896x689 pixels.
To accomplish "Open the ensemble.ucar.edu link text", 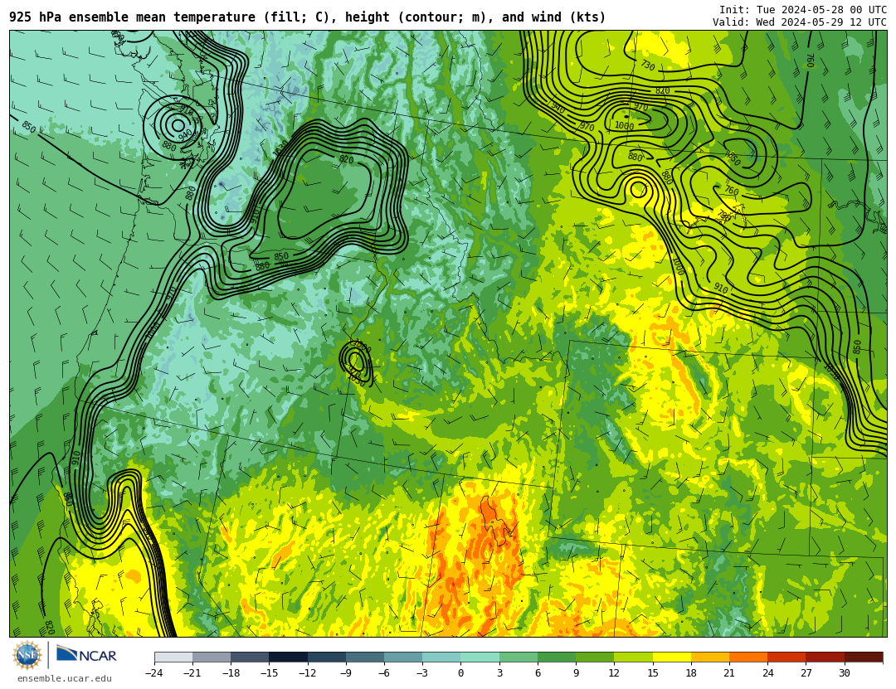I will (x=65, y=679).
